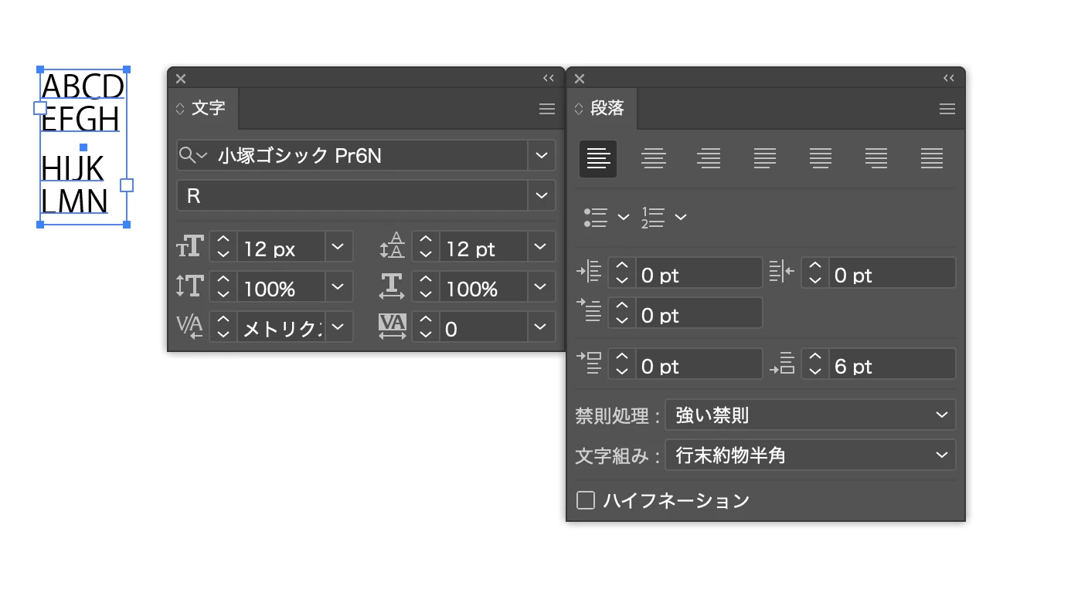
Task: Click the tracking icon
Action: click(393, 327)
